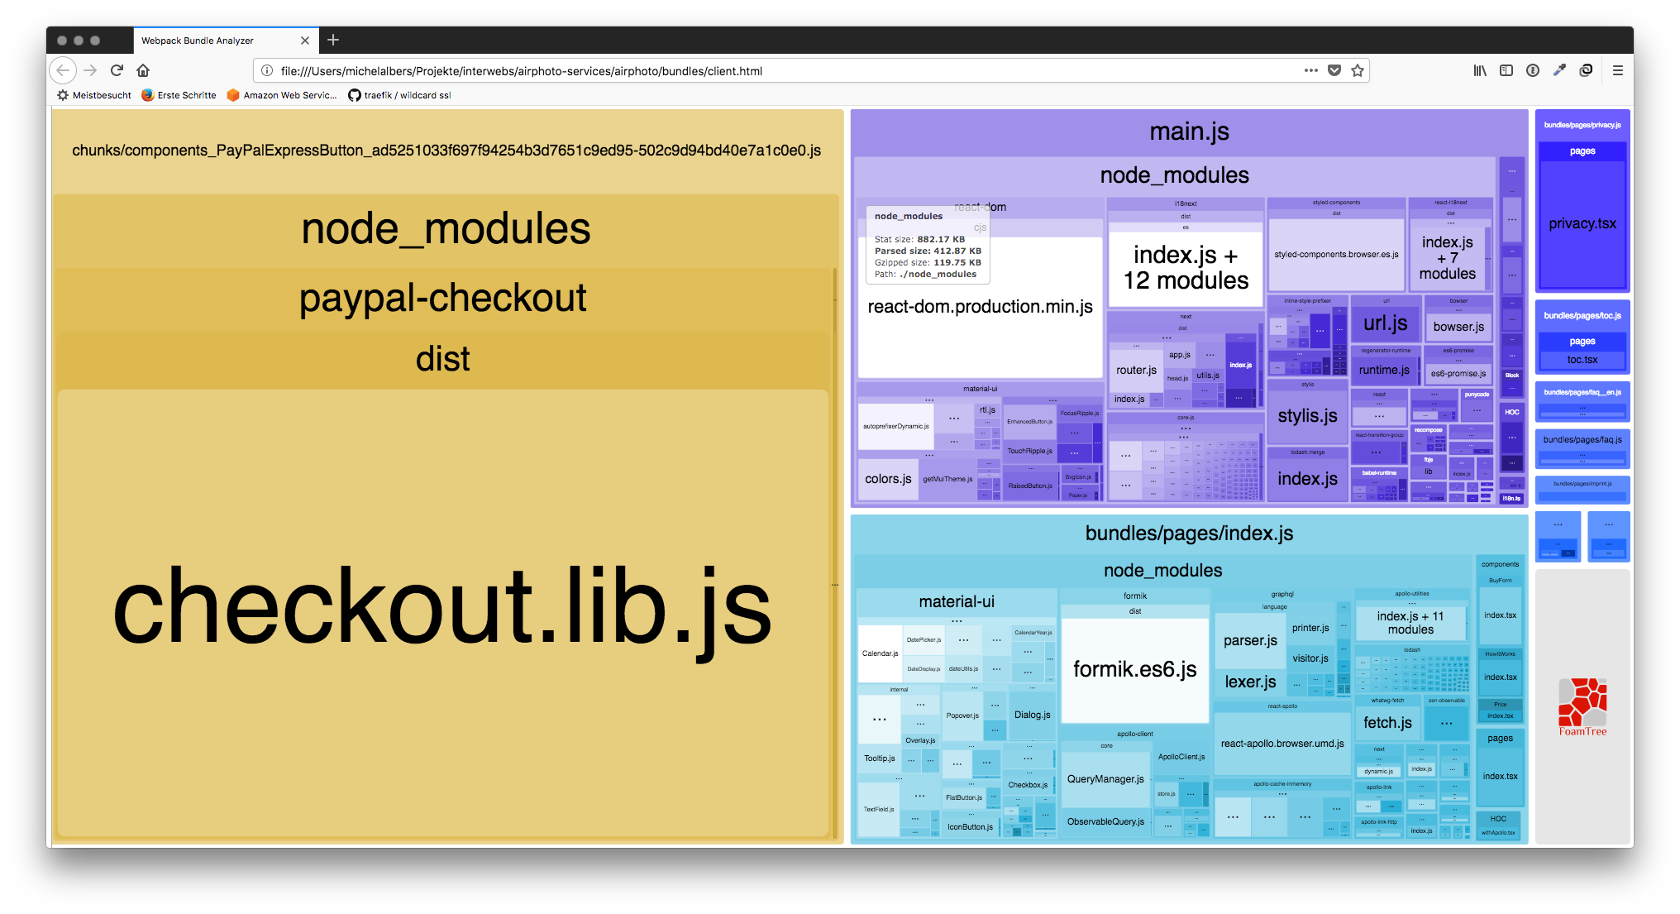Click the styled-components.browser.es.js block
This screenshot has width=1680, height=914.
[1336, 255]
